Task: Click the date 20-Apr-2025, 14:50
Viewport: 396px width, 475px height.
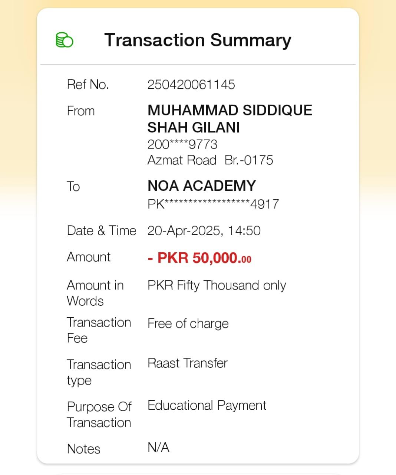Action: coord(204,231)
